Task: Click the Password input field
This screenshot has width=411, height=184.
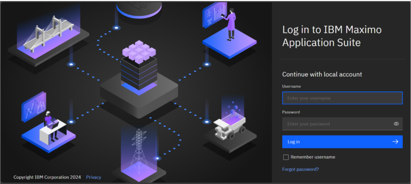Action: click(342, 124)
